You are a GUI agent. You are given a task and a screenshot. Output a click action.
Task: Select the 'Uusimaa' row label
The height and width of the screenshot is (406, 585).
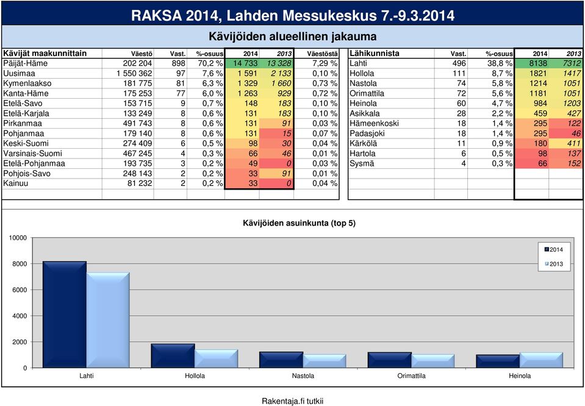click(19, 73)
